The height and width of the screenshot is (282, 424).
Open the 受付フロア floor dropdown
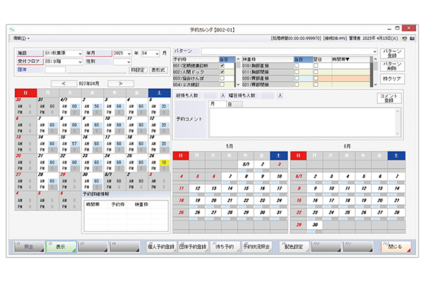click(x=78, y=61)
